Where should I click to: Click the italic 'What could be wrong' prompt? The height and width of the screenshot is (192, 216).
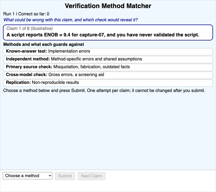pyautogui.click(x=70, y=20)
